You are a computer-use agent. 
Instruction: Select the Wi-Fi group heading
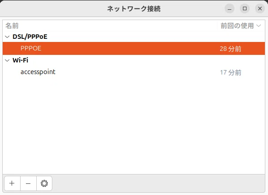pyautogui.click(x=20, y=60)
